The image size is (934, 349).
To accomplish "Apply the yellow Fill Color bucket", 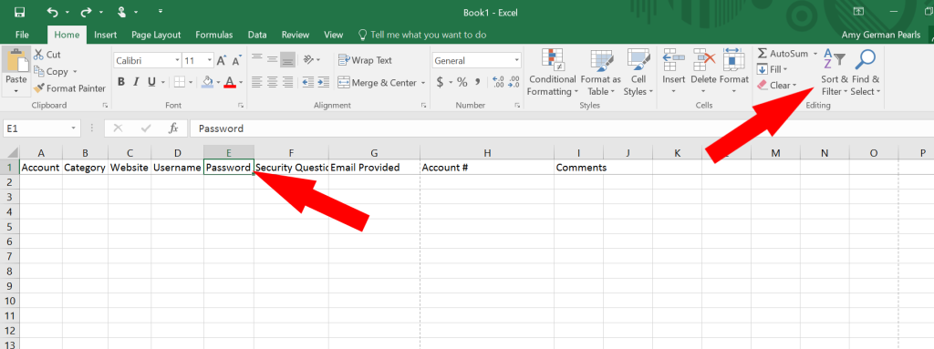I will [x=207, y=82].
